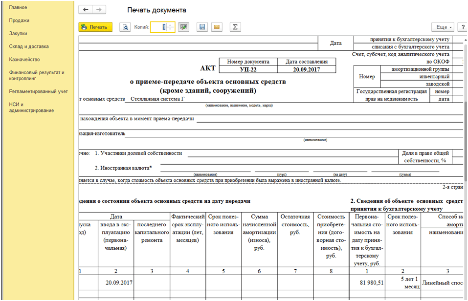
Task: Open help with the question mark button
Action: (463, 27)
